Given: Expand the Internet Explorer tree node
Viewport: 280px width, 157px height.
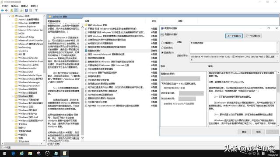Looking at the screenshot, I should tap(13, 27).
